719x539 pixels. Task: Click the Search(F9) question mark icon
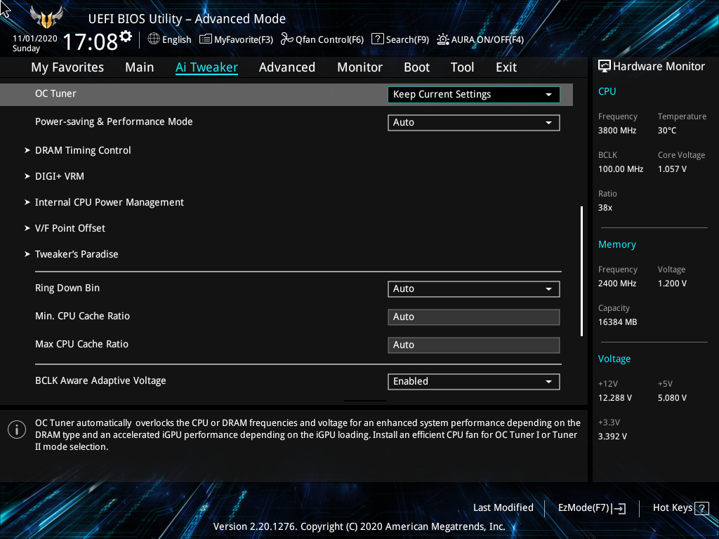(x=377, y=39)
